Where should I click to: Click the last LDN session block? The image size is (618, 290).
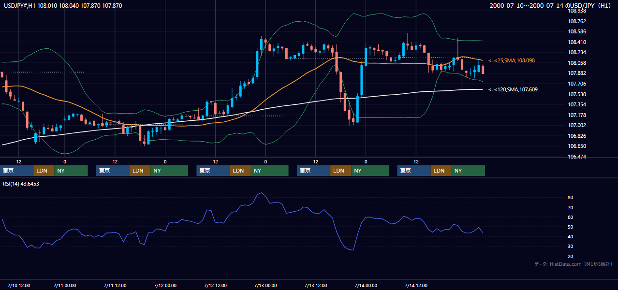pos(441,171)
